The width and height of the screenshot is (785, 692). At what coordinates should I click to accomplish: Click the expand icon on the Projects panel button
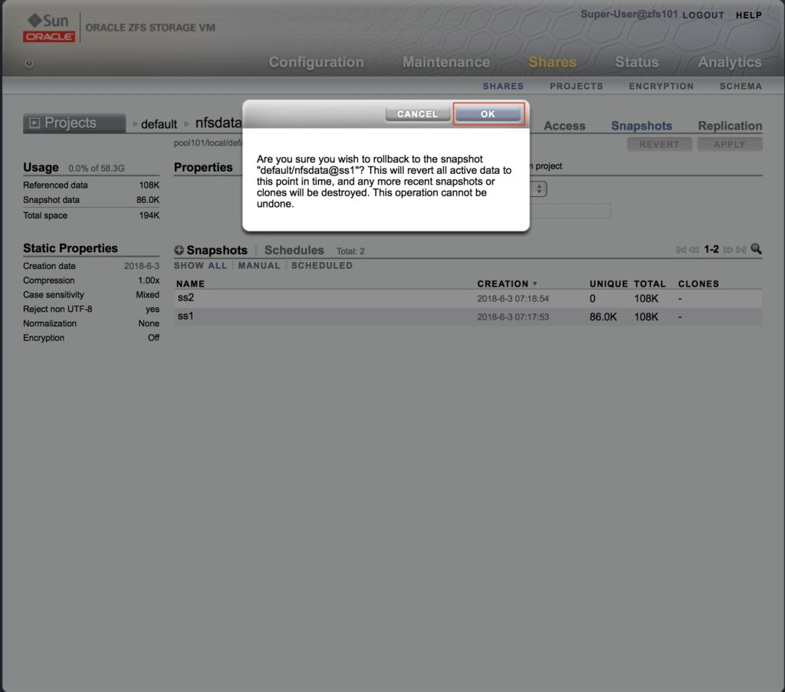[x=34, y=123]
